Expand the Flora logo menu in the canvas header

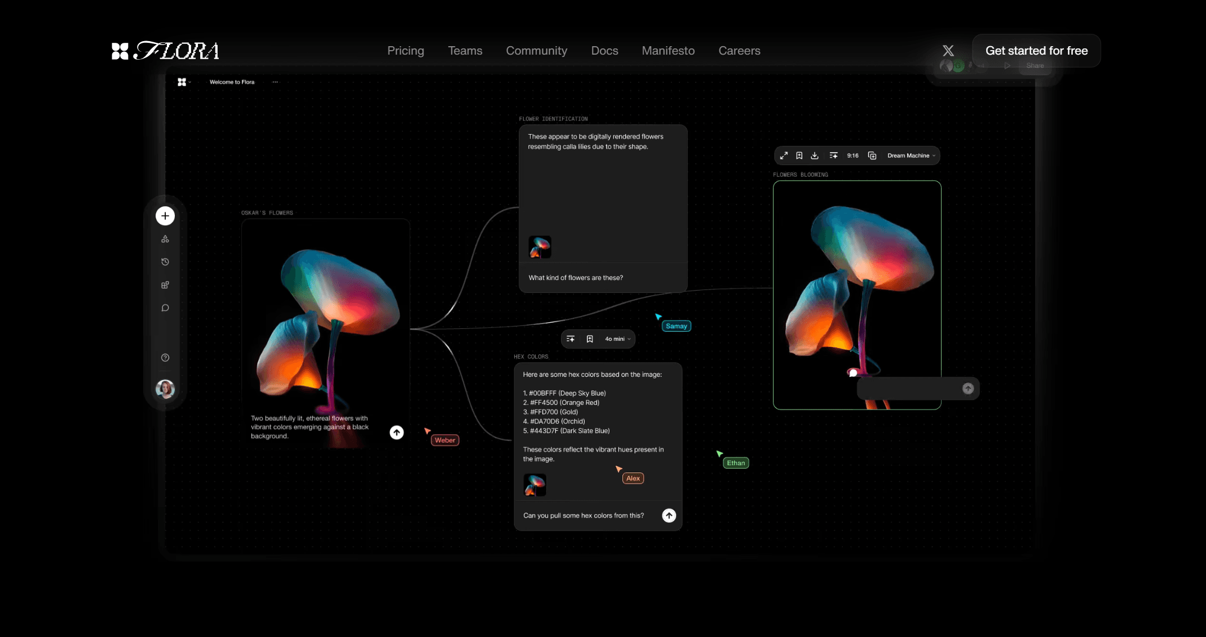tap(184, 82)
